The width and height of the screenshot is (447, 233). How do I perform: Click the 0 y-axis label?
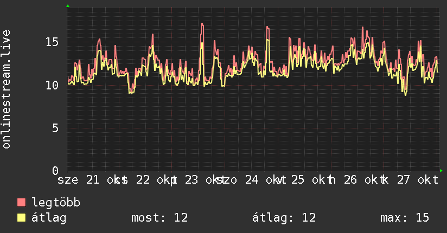55,171
